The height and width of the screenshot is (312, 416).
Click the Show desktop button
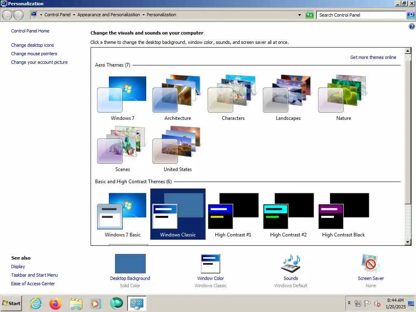click(x=412, y=303)
